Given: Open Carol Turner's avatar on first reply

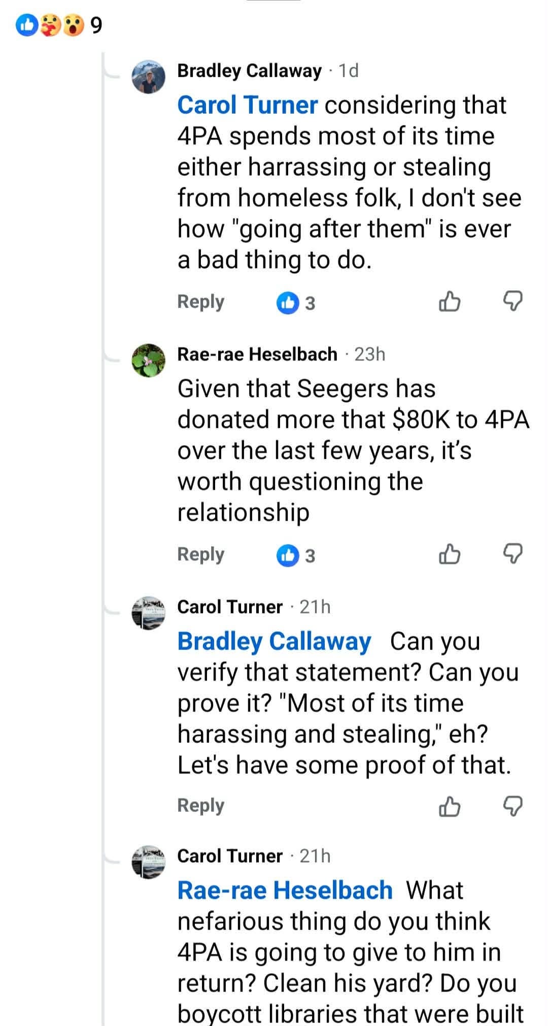Looking at the screenshot, I should [x=148, y=613].
